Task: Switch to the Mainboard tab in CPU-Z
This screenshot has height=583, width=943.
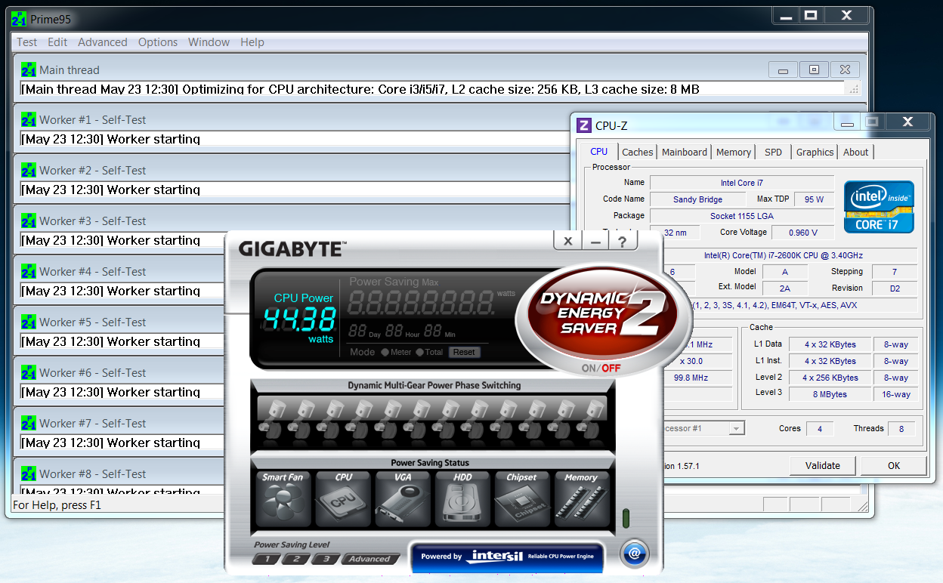Action: click(685, 152)
